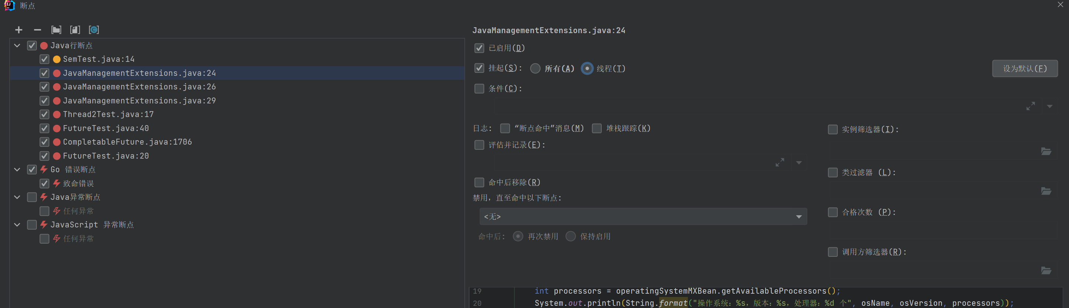
Task: Click the add breakpoint plus icon
Action: [x=19, y=30]
